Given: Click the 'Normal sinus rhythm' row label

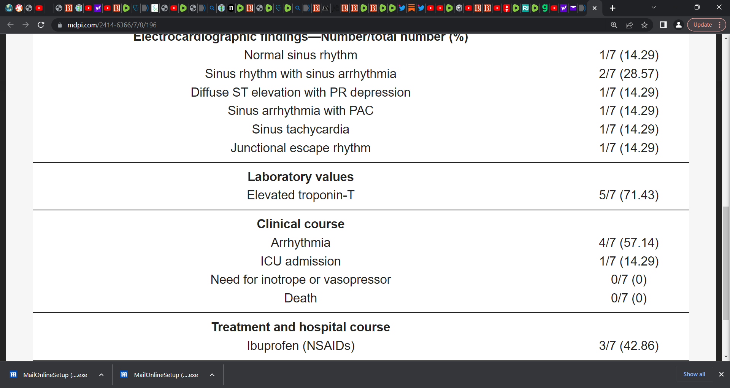Looking at the screenshot, I should (x=300, y=55).
